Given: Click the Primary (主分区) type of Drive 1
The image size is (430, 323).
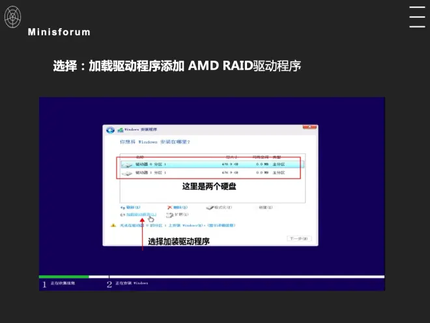Looking at the screenshot, I should pos(279,173).
